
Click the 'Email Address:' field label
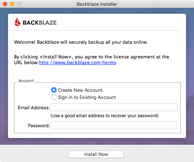(34, 108)
